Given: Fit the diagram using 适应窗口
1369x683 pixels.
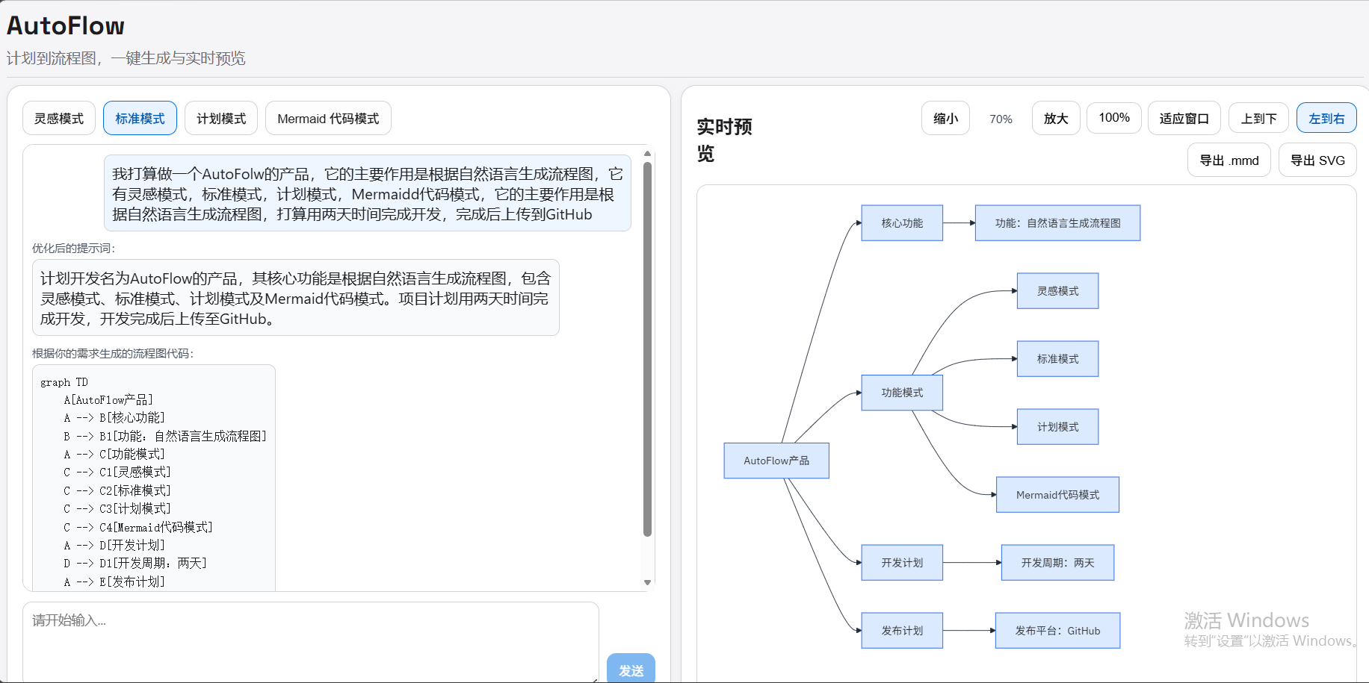Looking at the screenshot, I should point(1184,118).
